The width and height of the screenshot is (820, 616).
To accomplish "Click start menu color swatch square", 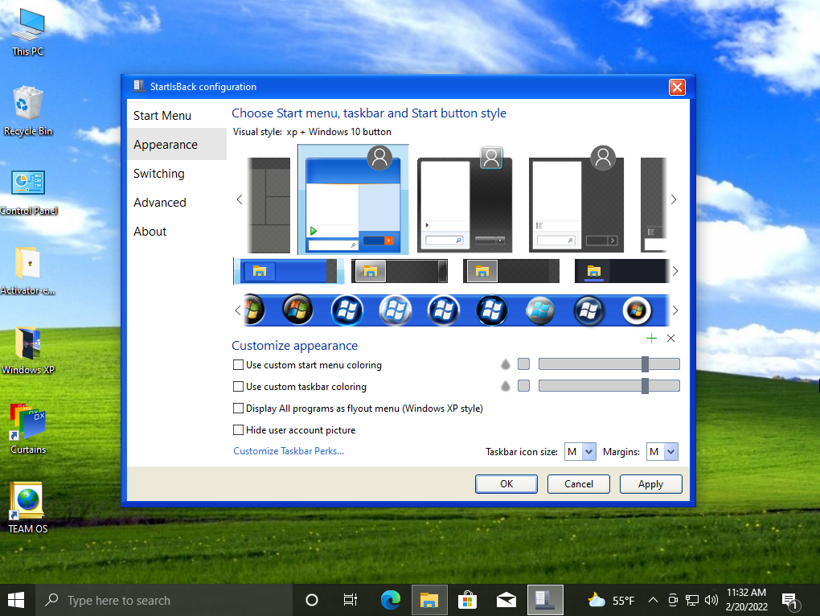I will coord(523,364).
